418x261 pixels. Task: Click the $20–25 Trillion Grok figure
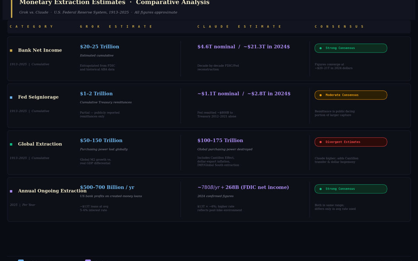(99, 47)
